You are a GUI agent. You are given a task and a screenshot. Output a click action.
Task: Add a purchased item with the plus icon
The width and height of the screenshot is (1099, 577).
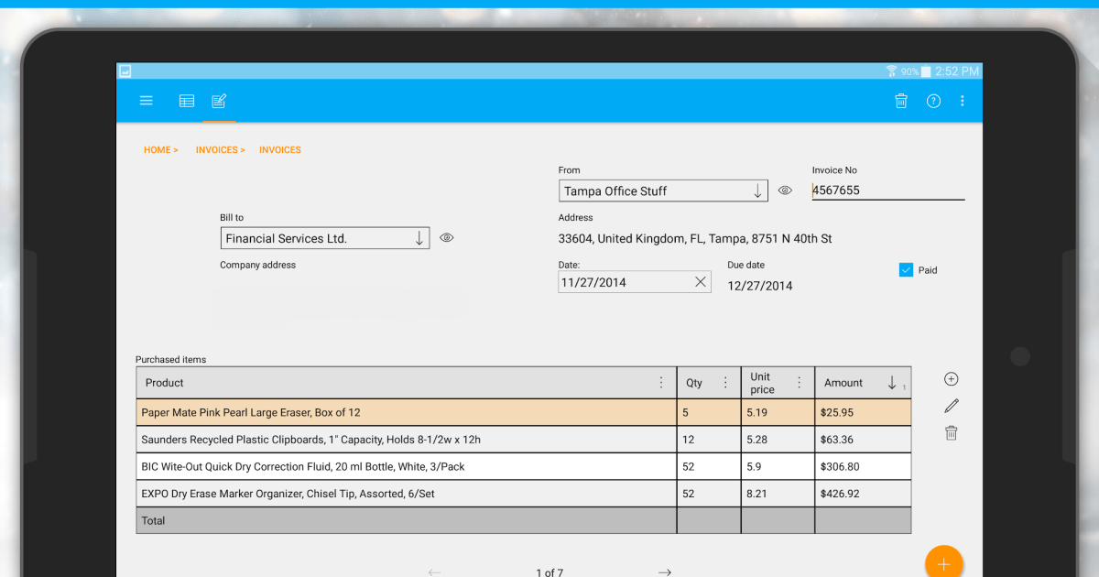[951, 378]
